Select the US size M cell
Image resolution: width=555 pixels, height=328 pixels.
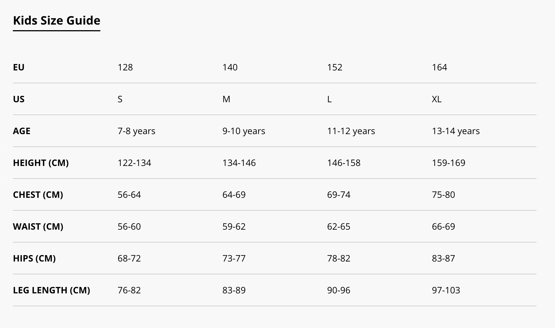[226, 99]
